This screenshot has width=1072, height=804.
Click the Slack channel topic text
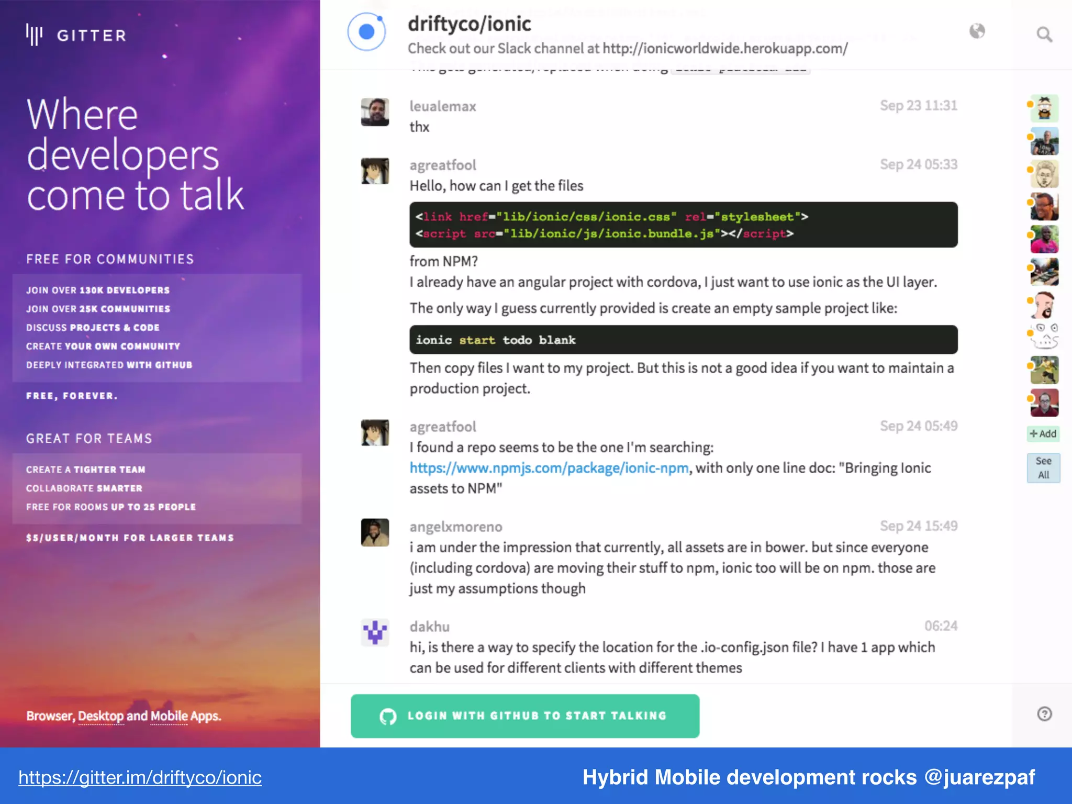click(x=628, y=49)
